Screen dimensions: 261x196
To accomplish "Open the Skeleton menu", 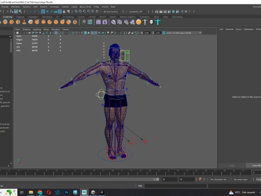I will 27,7.
